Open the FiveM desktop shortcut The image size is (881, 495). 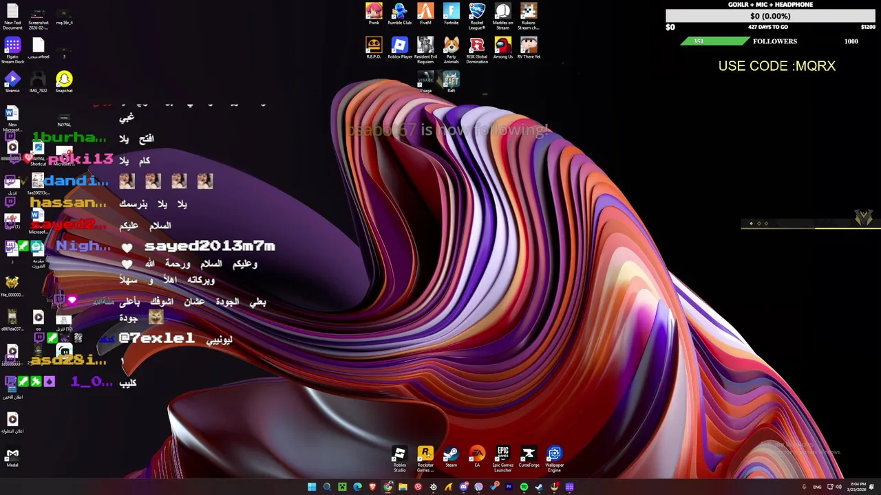(425, 14)
